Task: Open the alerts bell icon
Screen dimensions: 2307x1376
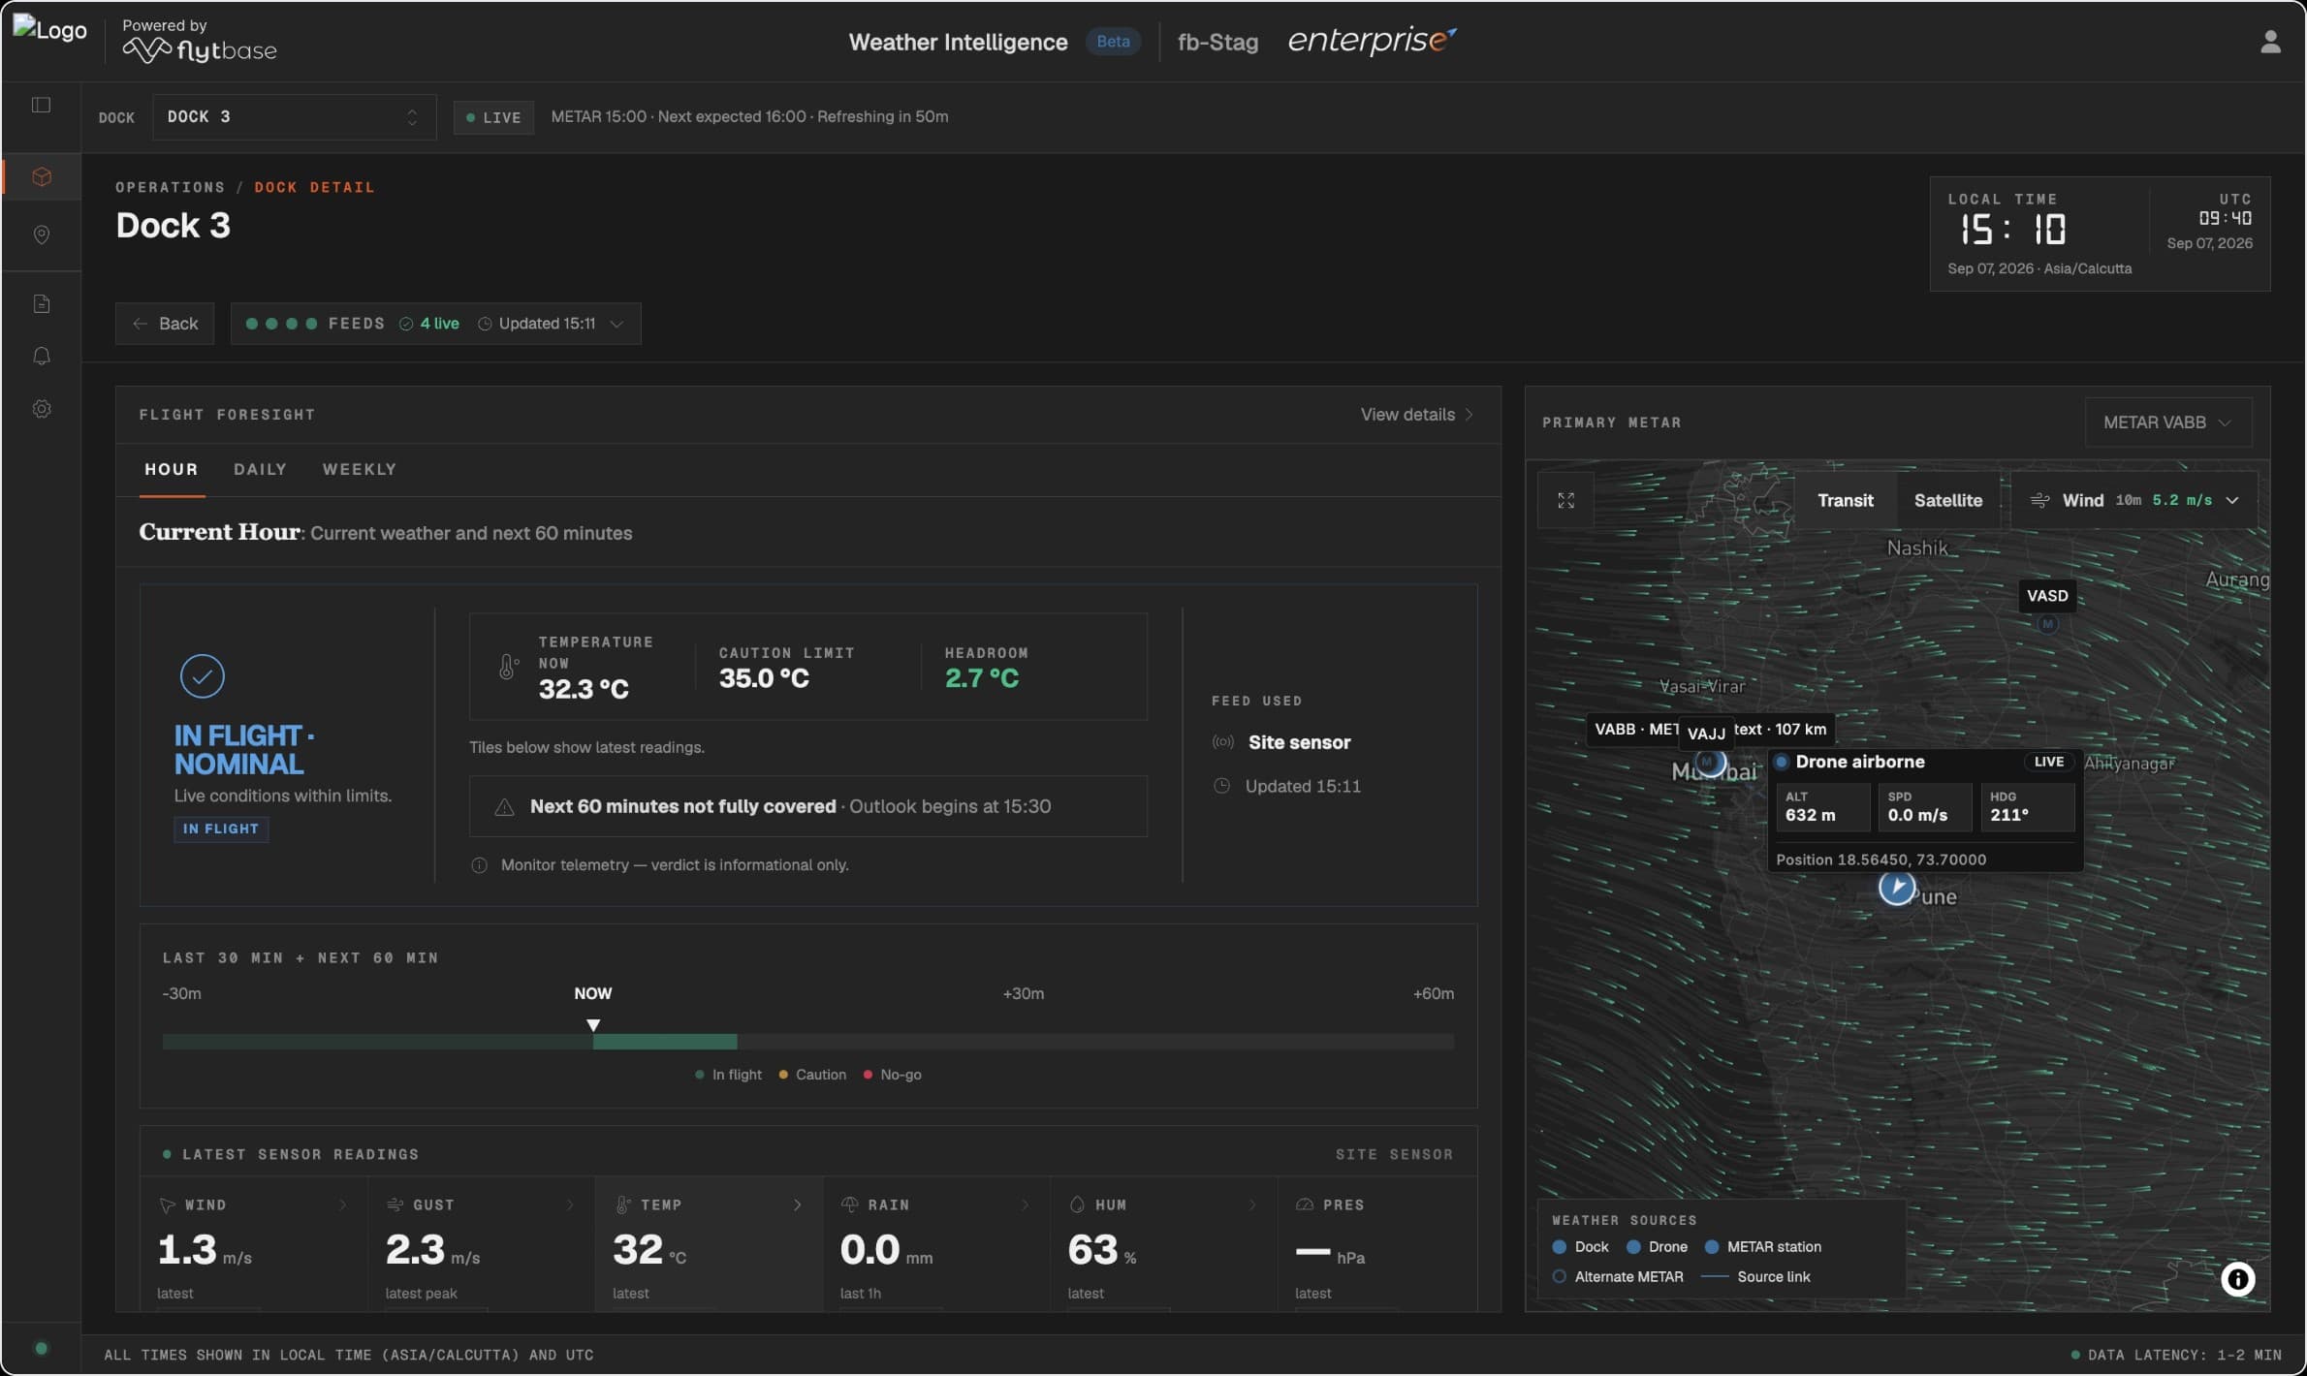Action: point(41,356)
